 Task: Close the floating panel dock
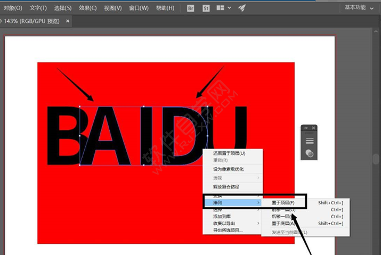[314, 128]
